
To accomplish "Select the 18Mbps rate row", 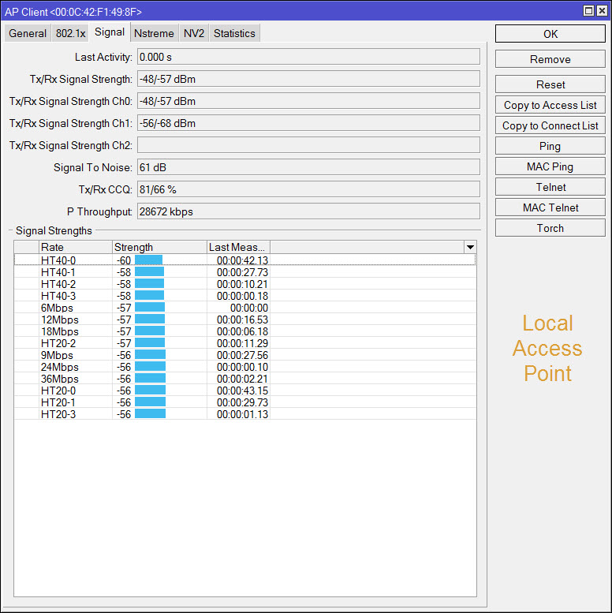I will coord(245,331).
